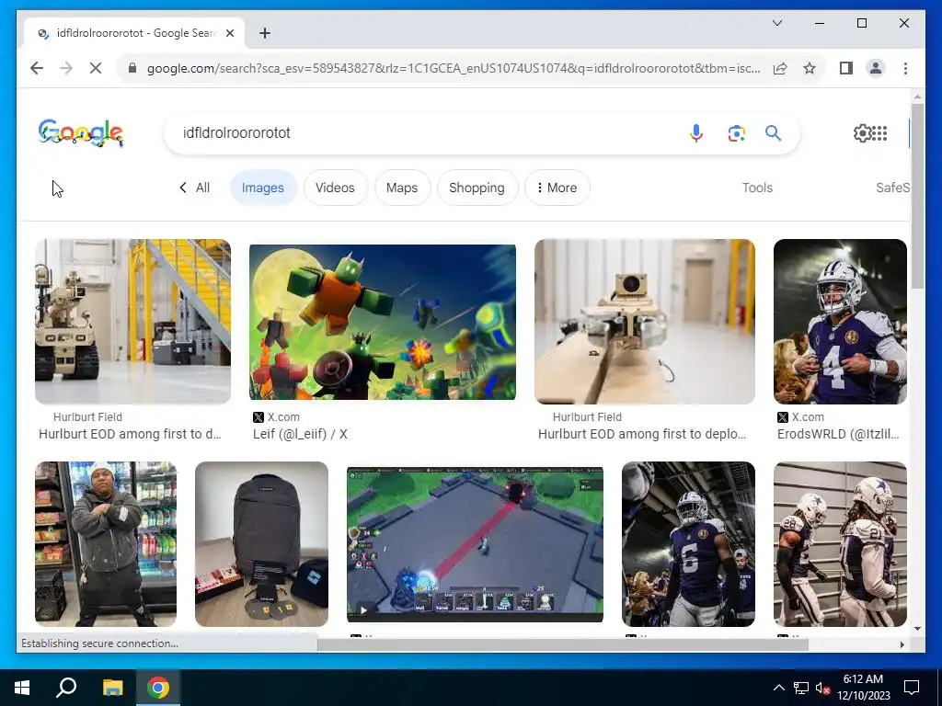Switch to Videos results
The width and height of the screenshot is (942, 706).
point(335,188)
